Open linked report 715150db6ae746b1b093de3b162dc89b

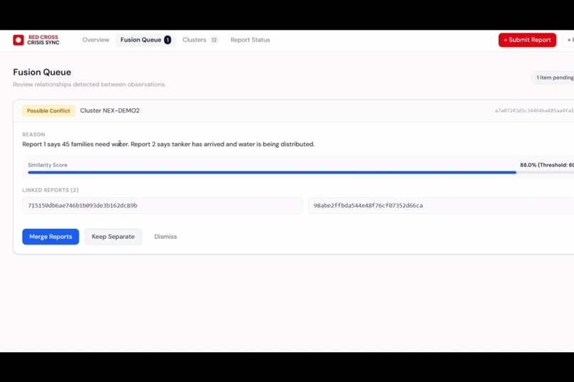pyautogui.click(x=162, y=206)
